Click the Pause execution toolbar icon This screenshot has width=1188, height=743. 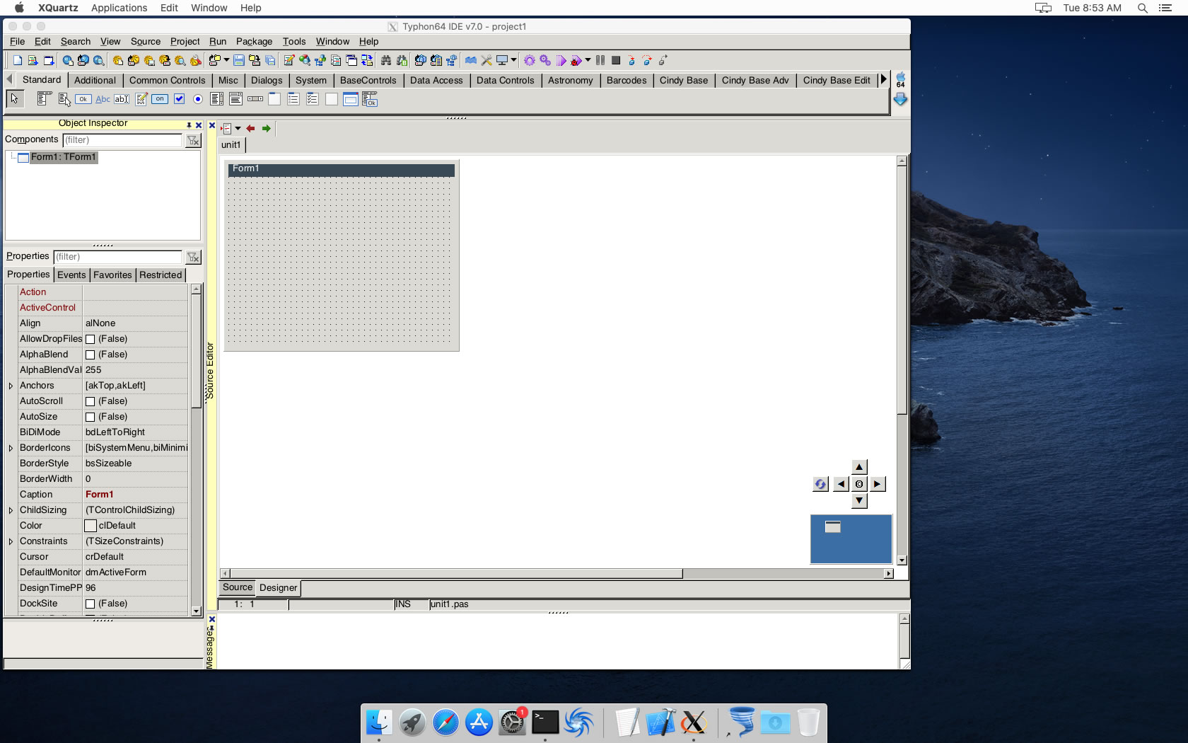[600, 61]
